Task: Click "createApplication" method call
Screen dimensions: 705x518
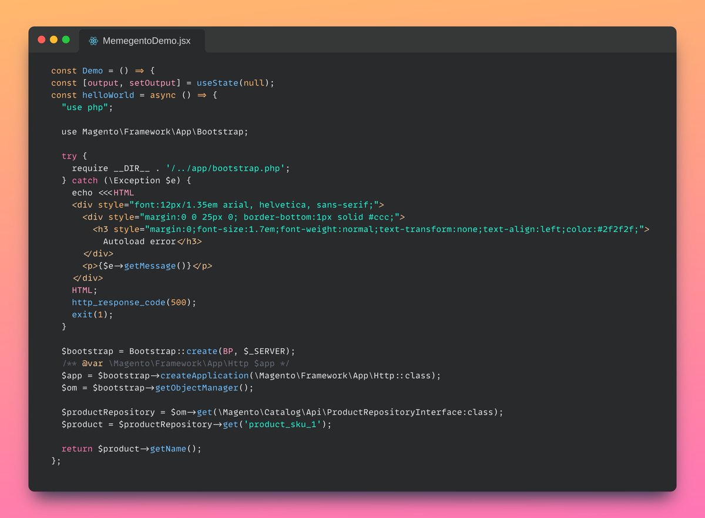Action: 204,375
